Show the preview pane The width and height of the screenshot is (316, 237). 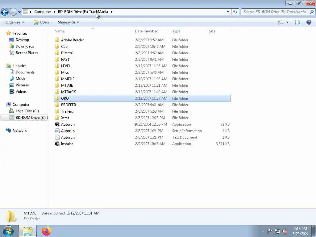click(298, 22)
